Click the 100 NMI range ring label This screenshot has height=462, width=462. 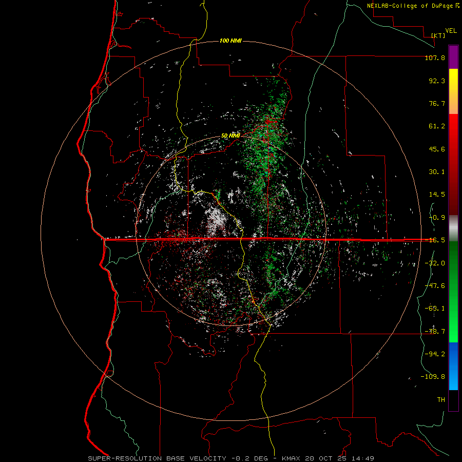point(230,41)
